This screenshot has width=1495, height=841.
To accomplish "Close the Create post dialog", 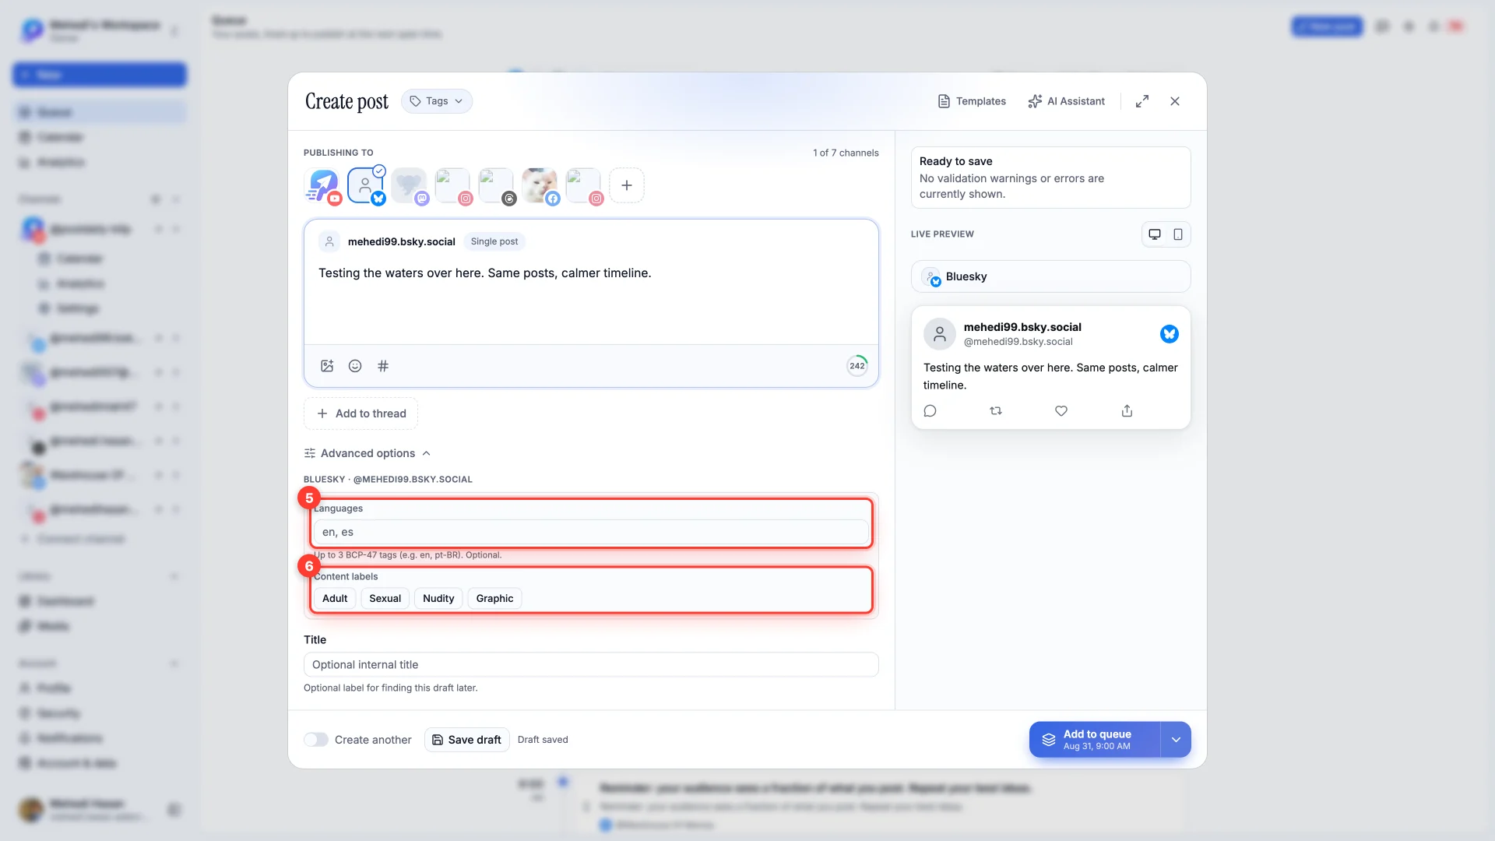I will pos(1175,101).
